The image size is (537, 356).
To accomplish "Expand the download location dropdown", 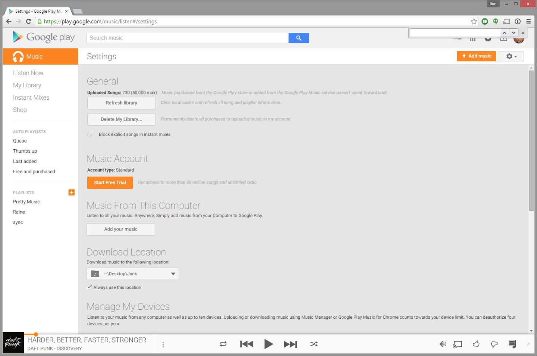I will [x=173, y=274].
